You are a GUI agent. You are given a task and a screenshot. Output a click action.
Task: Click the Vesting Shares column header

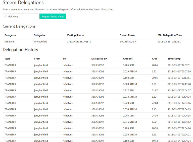click(x=75, y=35)
